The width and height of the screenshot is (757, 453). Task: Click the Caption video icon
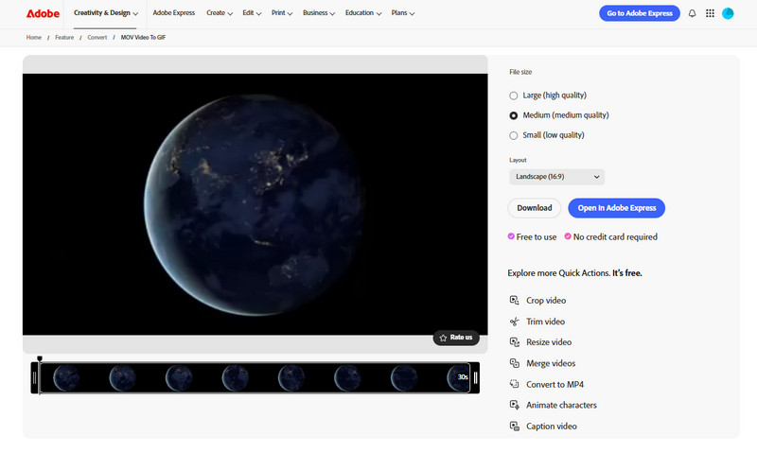click(514, 426)
